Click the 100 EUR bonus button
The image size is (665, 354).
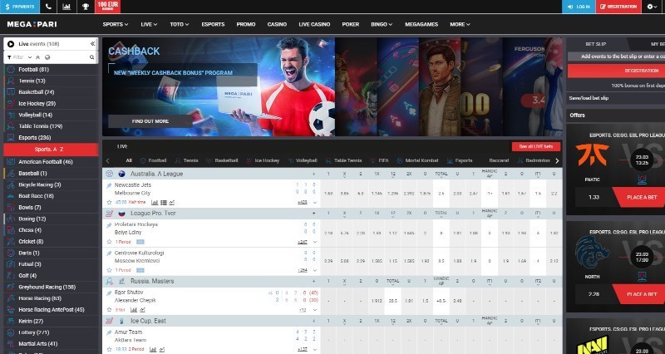point(108,7)
